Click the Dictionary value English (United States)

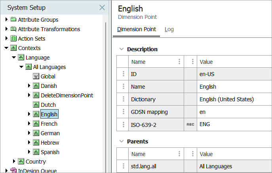point(226,99)
